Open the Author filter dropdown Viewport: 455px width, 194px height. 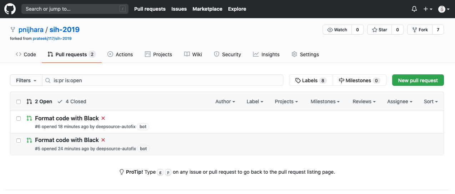click(225, 101)
